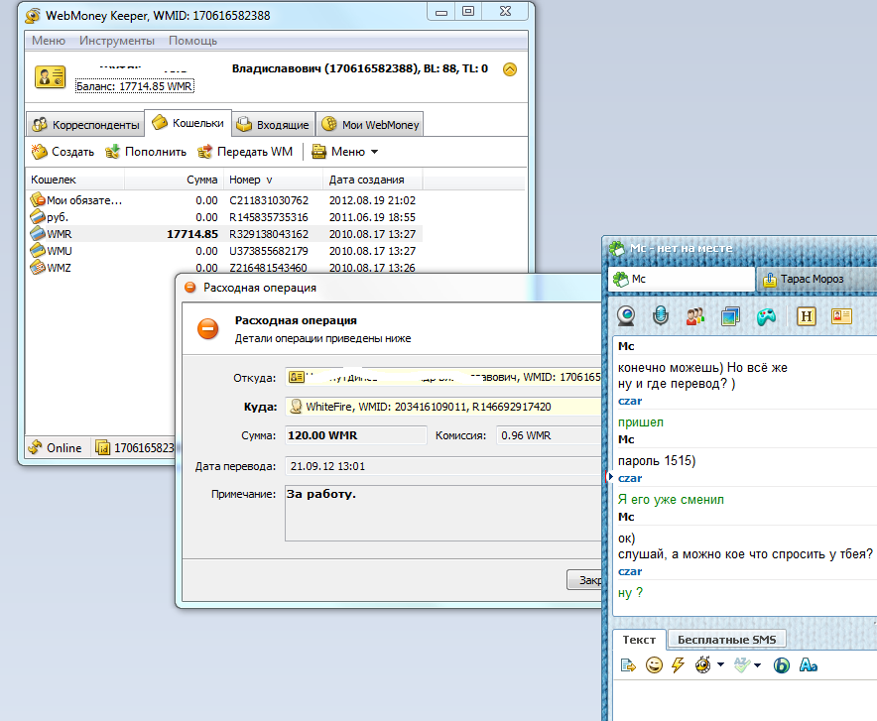Click the lightning bolt quick replies icon
The image size is (877, 721).
point(678,665)
